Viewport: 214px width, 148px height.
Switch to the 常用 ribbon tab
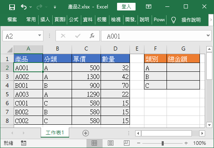31,20
